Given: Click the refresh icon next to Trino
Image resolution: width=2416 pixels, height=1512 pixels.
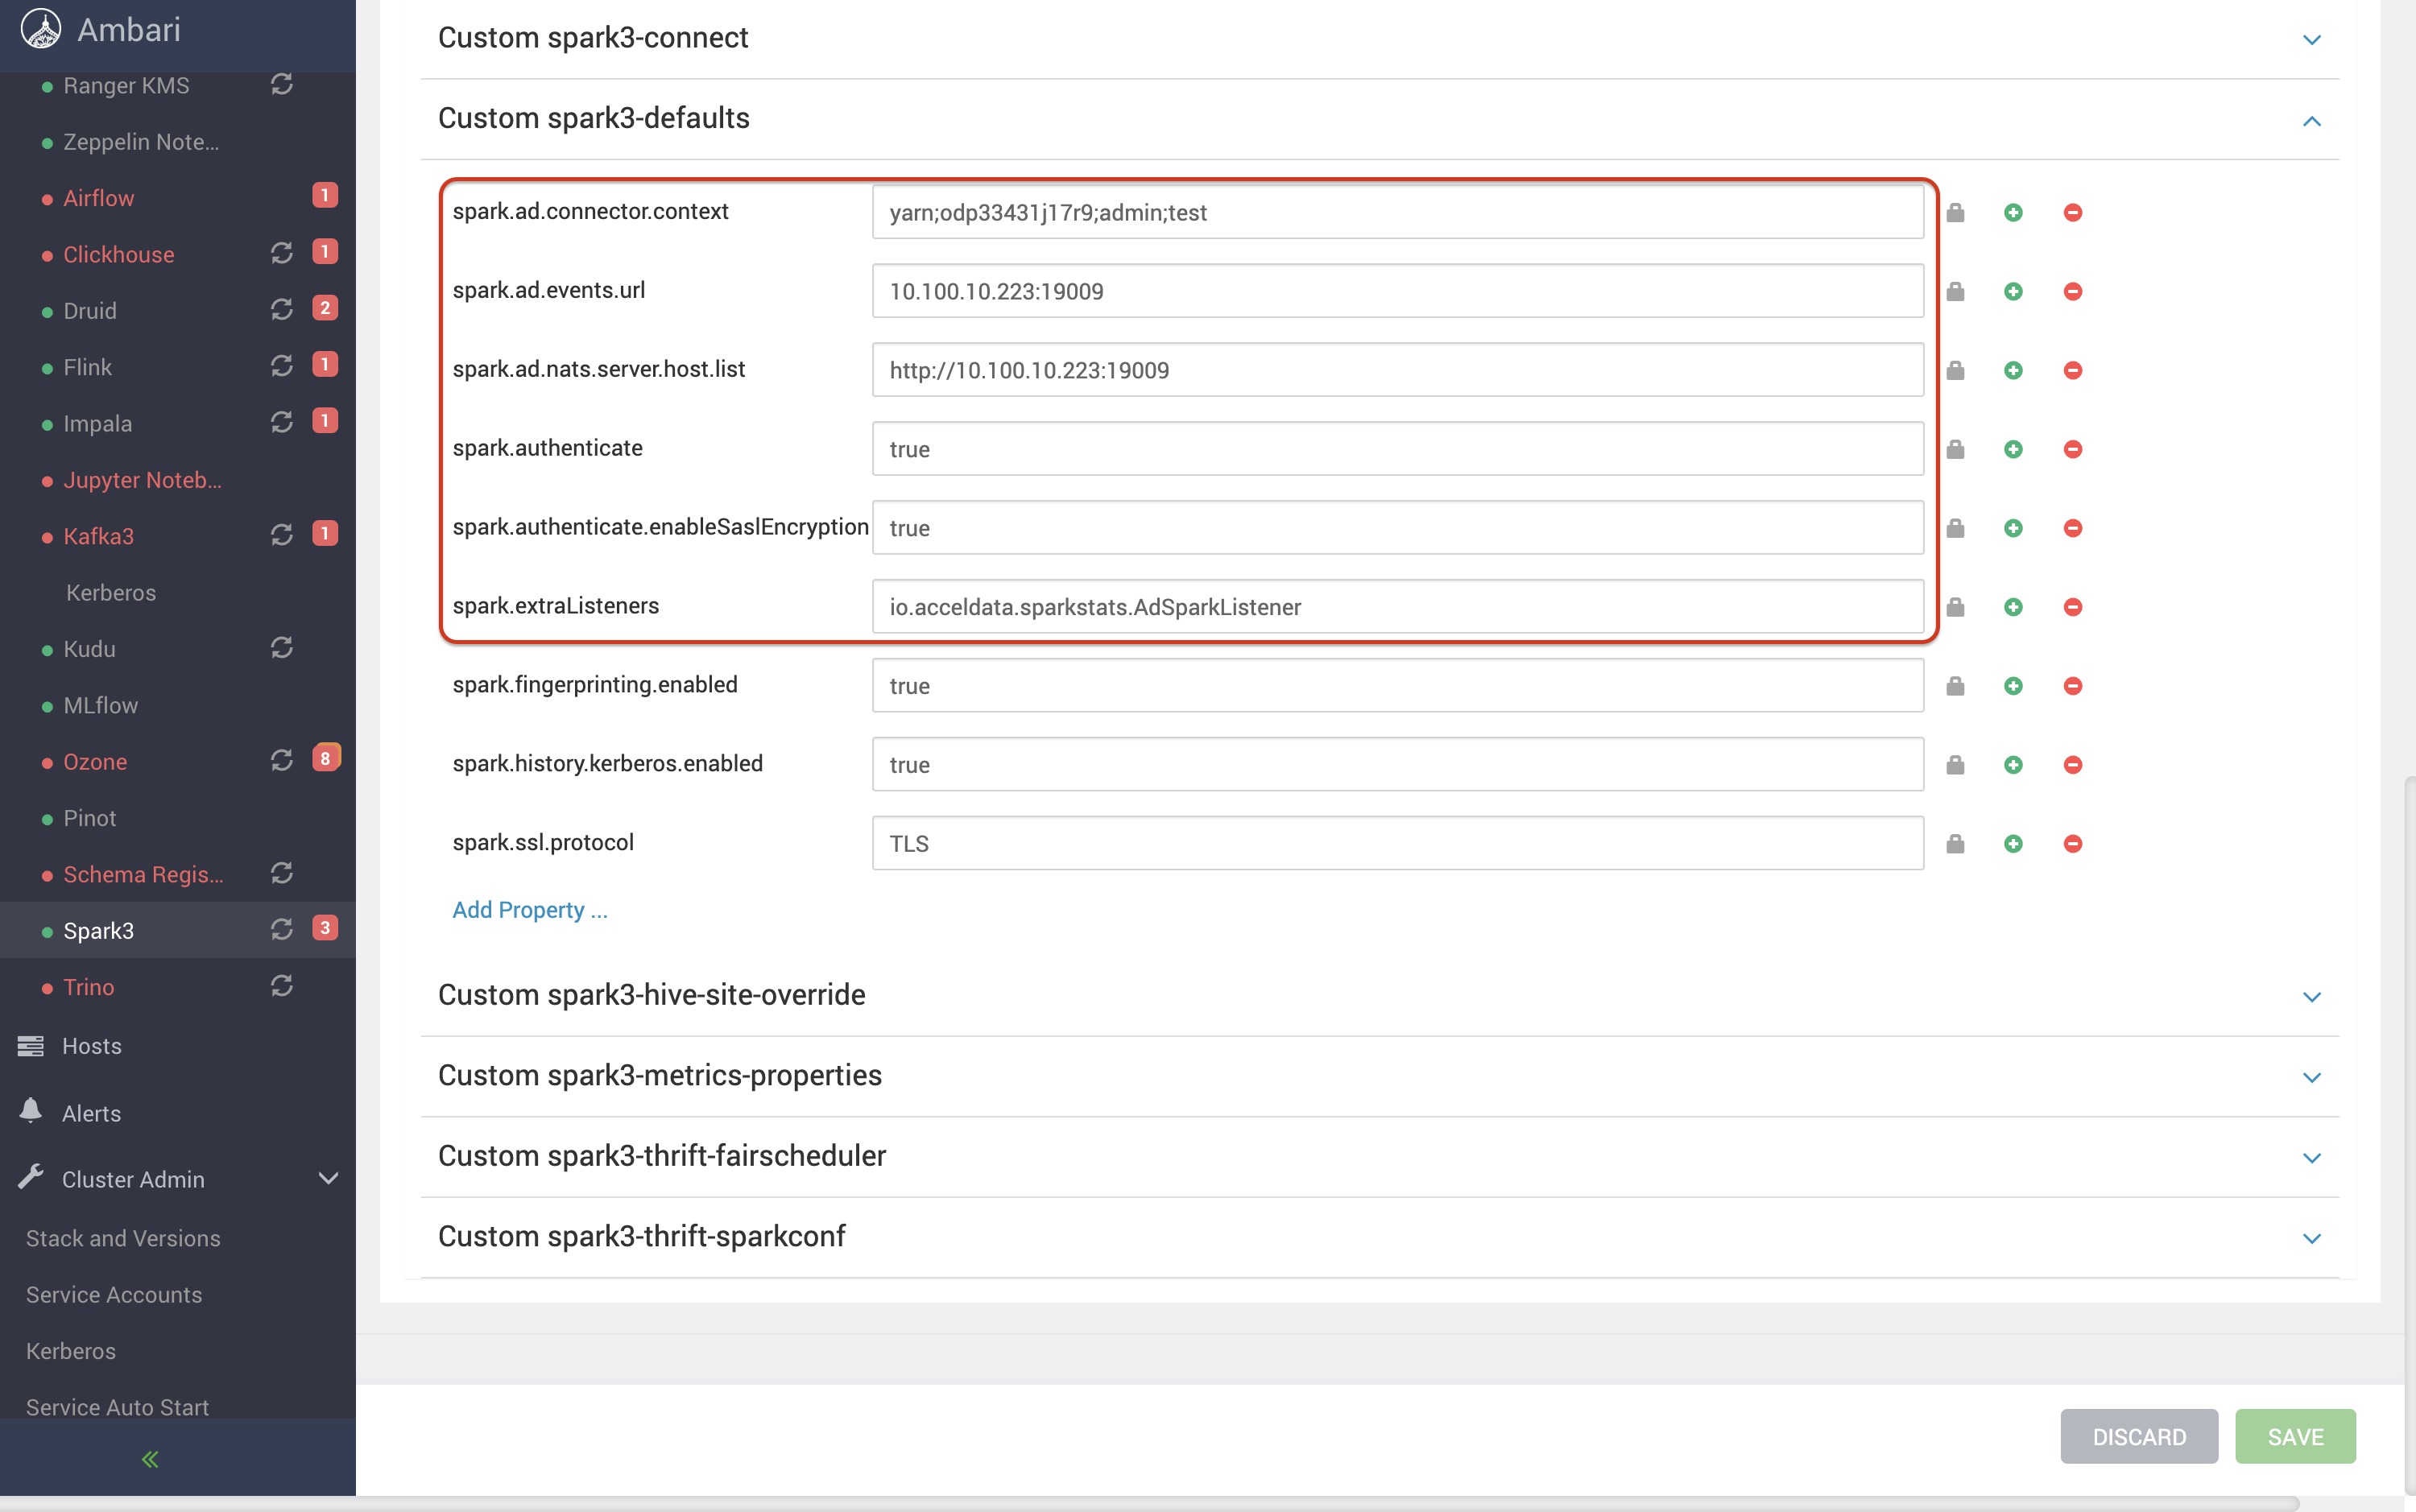Looking at the screenshot, I should (x=282, y=986).
